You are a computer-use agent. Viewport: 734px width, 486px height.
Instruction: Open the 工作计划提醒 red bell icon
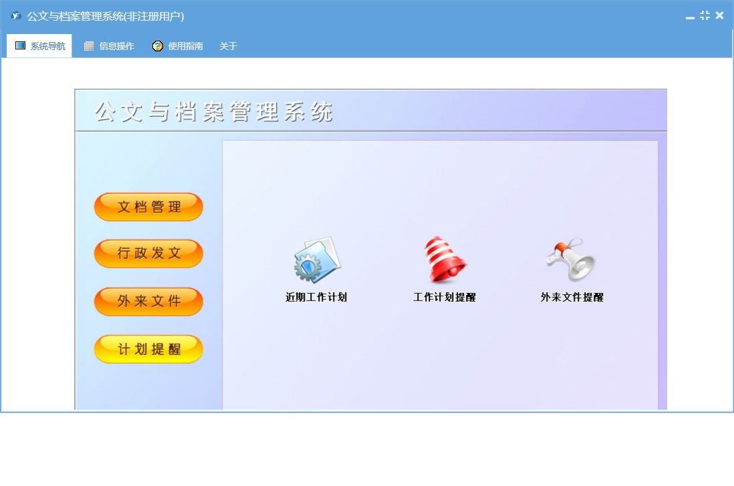click(445, 260)
